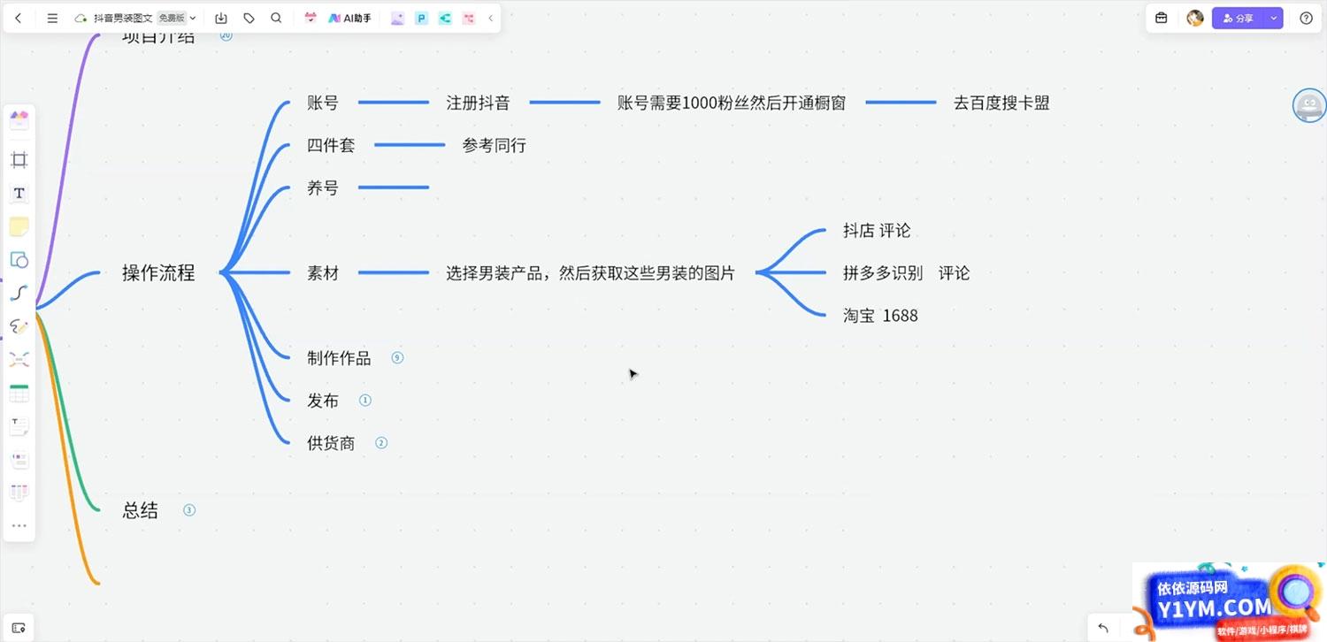Select the 发布 node
Screen dimensions: 1327x642
click(x=323, y=401)
